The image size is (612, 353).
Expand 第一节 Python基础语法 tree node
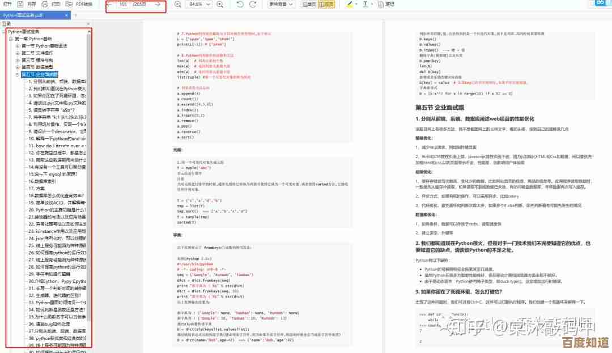pos(18,46)
